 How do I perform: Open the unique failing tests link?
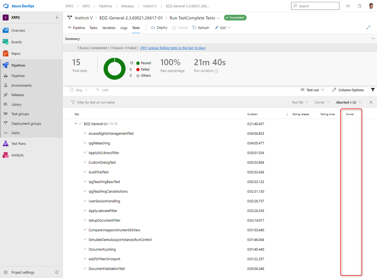pyautogui.click(x=173, y=48)
